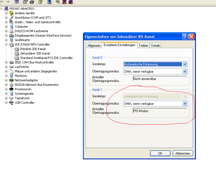This screenshot has height=180, width=216.
Task: Click the Print toolbar icon
Action: coord(32,2)
